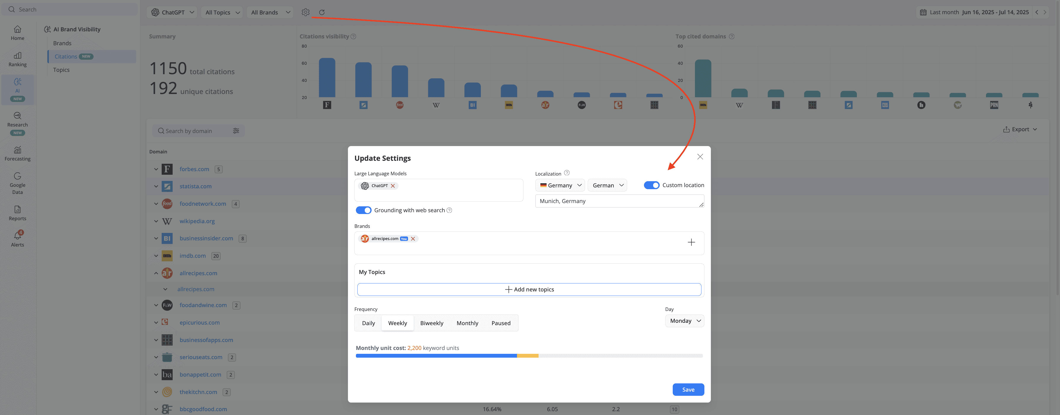The image size is (1060, 415).
Task: Click Grounding with web search help icon
Action: 449,210
